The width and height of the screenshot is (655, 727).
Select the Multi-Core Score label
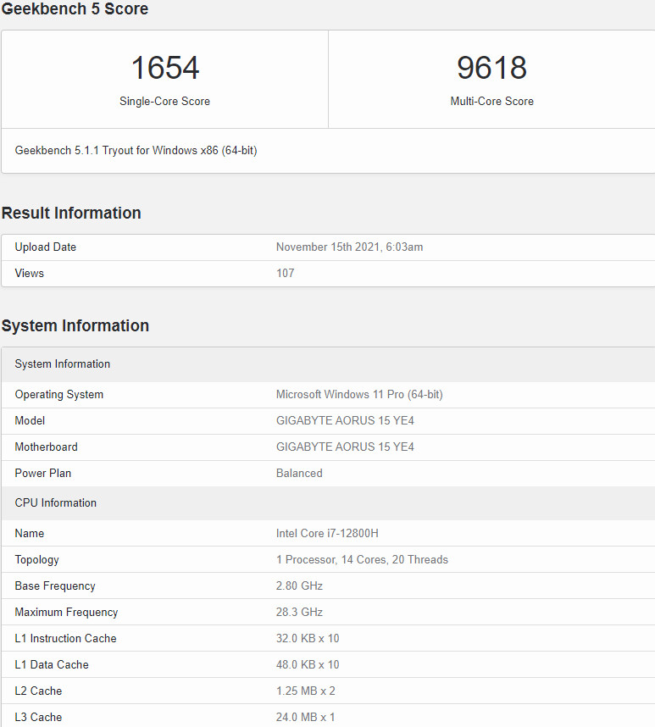[491, 101]
